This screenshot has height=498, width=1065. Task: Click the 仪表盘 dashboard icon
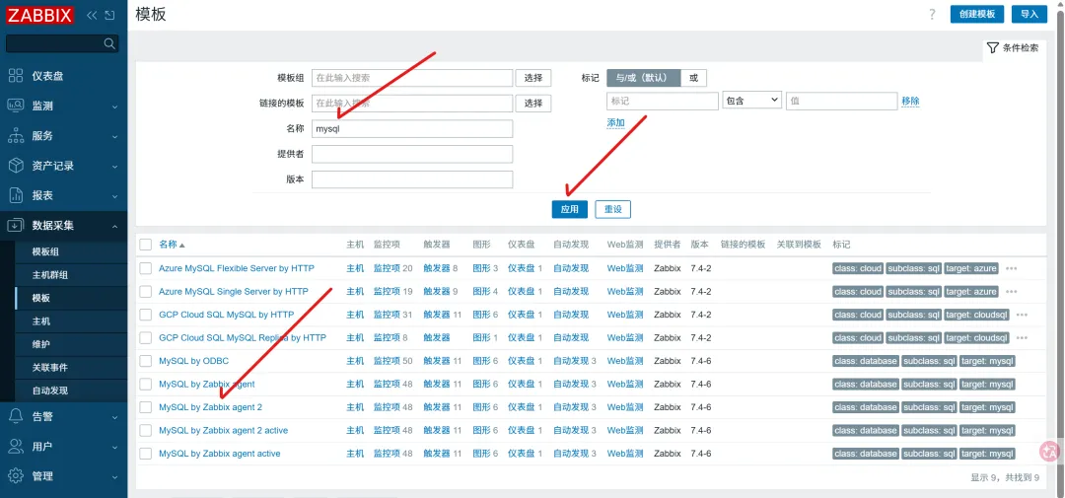[16, 76]
